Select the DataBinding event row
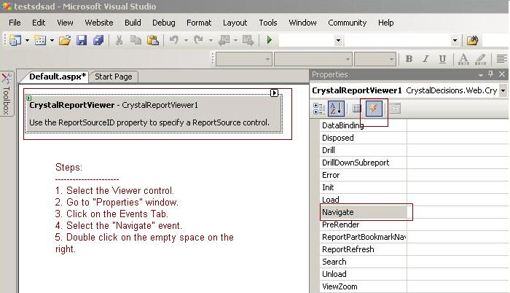Image resolution: width=510 pixels, height=293 pixels. pos(364,125)
